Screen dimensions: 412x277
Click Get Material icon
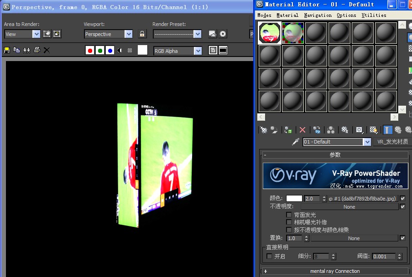tap(264, 129)
